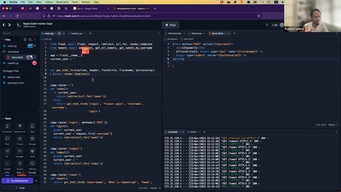This screenshot has height=192, width=341.
Task: Open tweets.py in the file tree
Action: pos(13,63)
